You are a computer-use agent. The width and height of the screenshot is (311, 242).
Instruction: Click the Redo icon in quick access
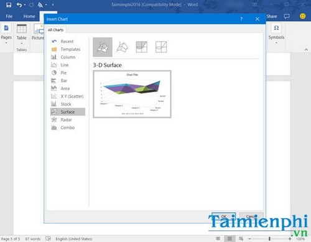tap(32, 5)
